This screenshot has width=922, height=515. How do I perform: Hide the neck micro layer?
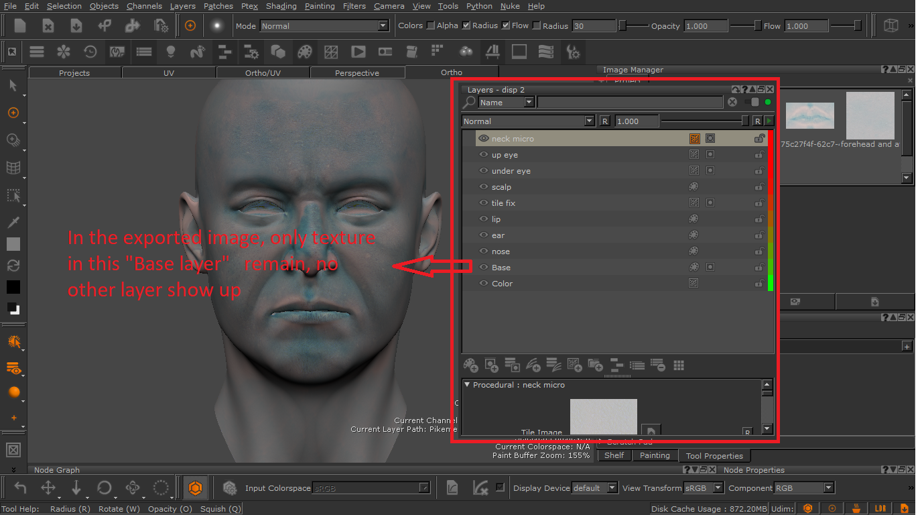tap(483, 138)
